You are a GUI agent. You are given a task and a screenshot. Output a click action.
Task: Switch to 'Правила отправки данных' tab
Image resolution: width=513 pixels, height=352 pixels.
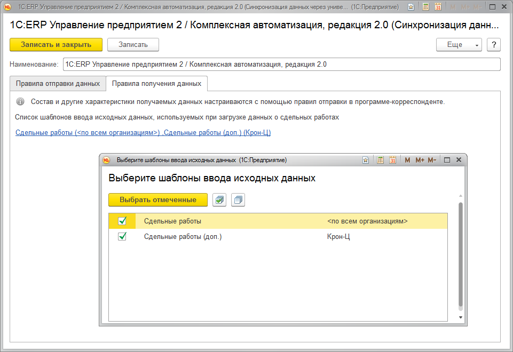tap(58, 84)
